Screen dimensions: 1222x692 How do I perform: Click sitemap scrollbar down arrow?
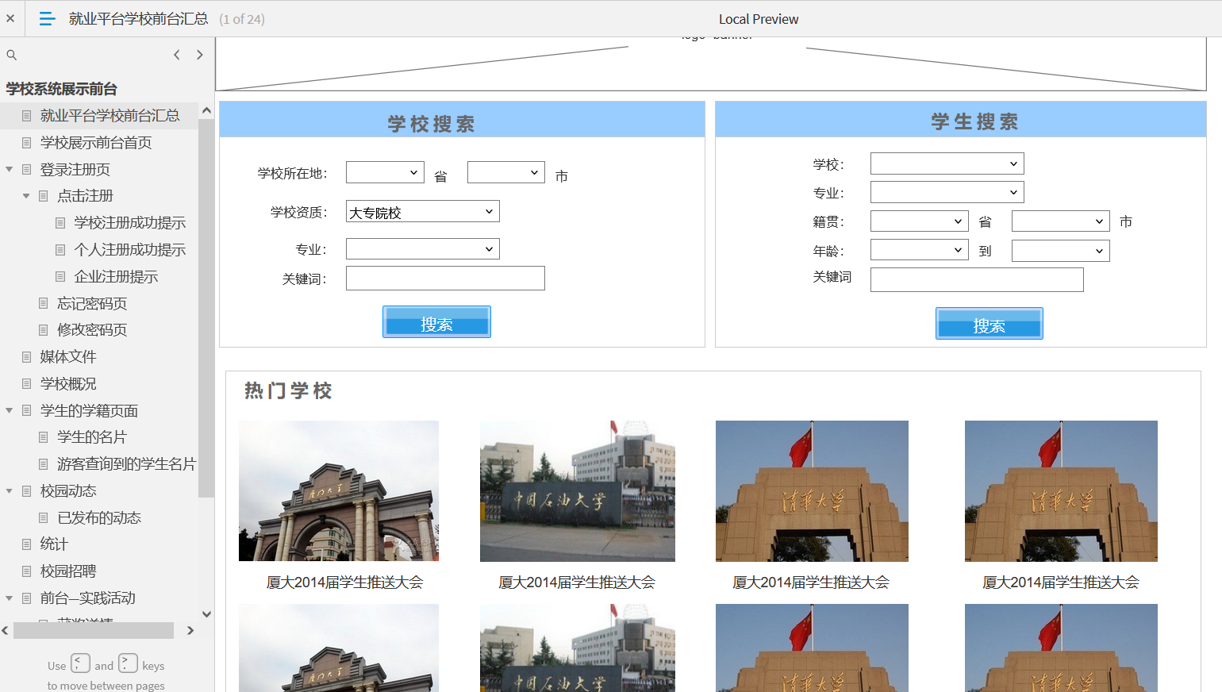point(206,614)
